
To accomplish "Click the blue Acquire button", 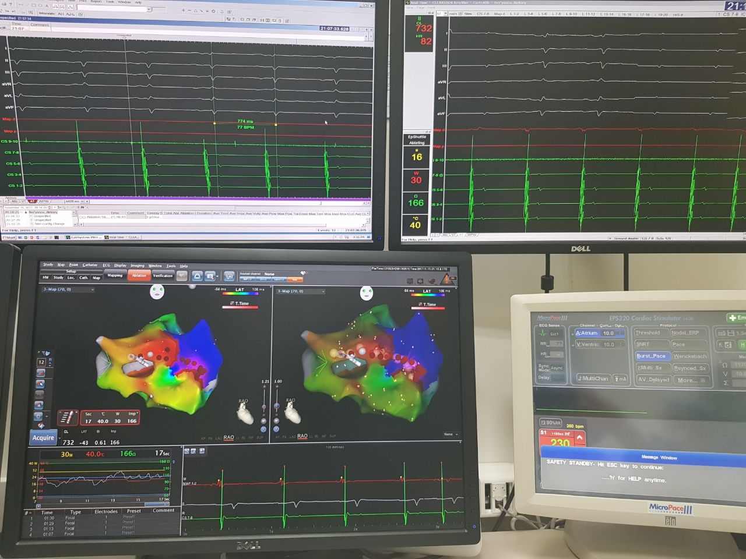I will (x=43, y=438).
